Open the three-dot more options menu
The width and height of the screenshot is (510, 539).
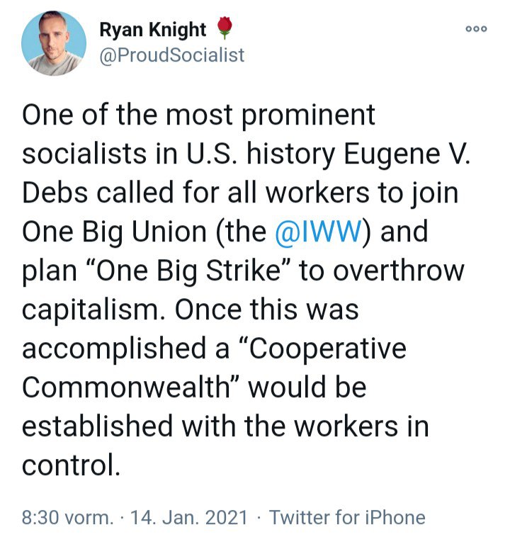tap(476, 29)
